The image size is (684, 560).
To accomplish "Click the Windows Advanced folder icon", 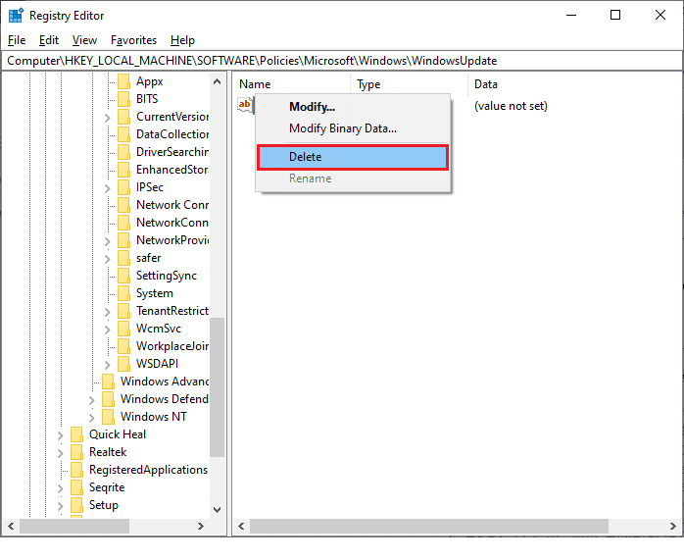I will pyautogui.click(x=108, y=382).
